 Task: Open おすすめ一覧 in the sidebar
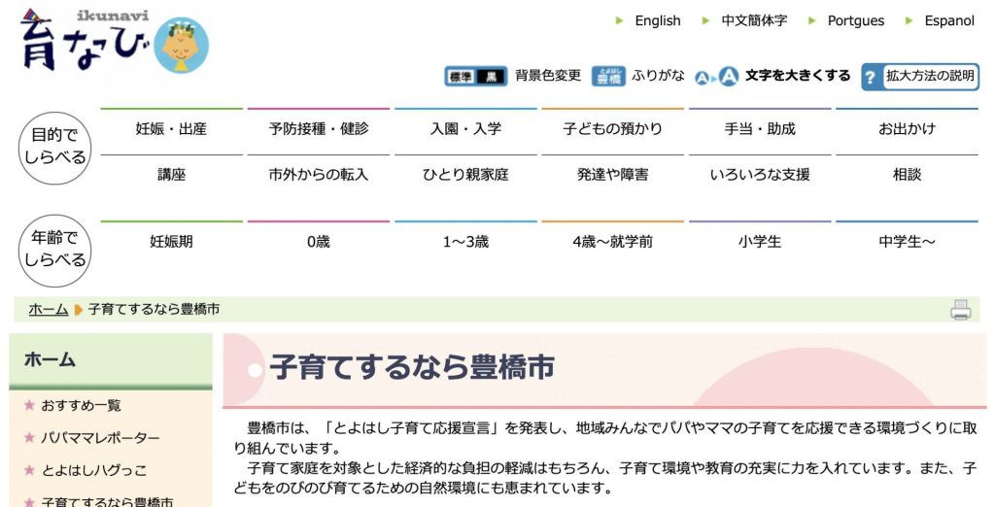coord(82,406)
